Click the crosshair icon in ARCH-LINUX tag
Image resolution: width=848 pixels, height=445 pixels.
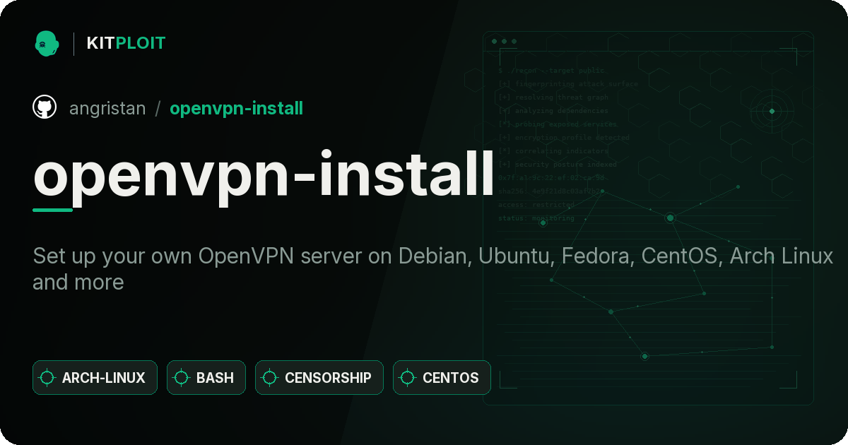coord(47,378)
